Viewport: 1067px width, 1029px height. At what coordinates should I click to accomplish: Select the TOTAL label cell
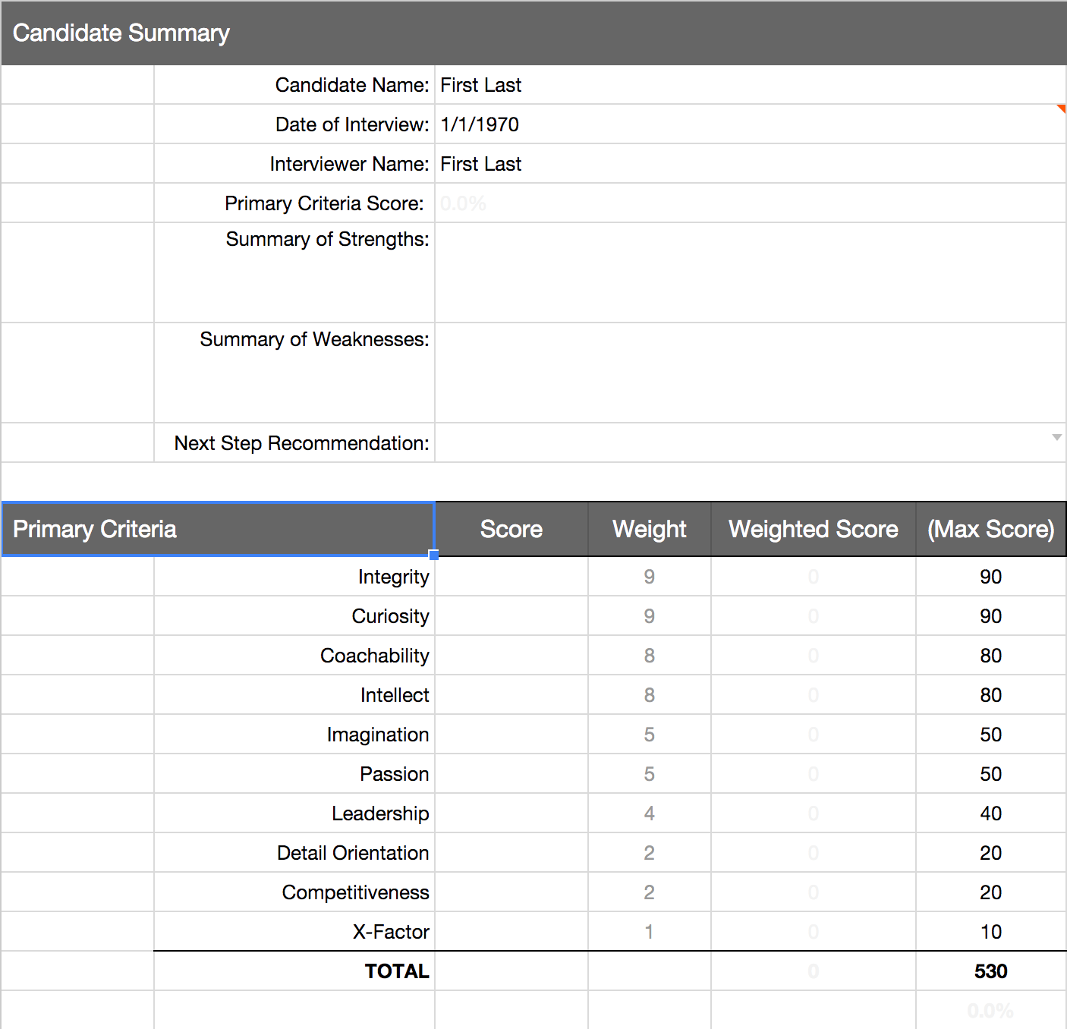click(294, 971)
